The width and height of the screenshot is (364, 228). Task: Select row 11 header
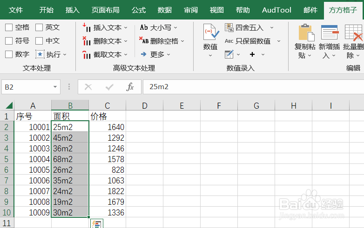(x=7, y=223)
